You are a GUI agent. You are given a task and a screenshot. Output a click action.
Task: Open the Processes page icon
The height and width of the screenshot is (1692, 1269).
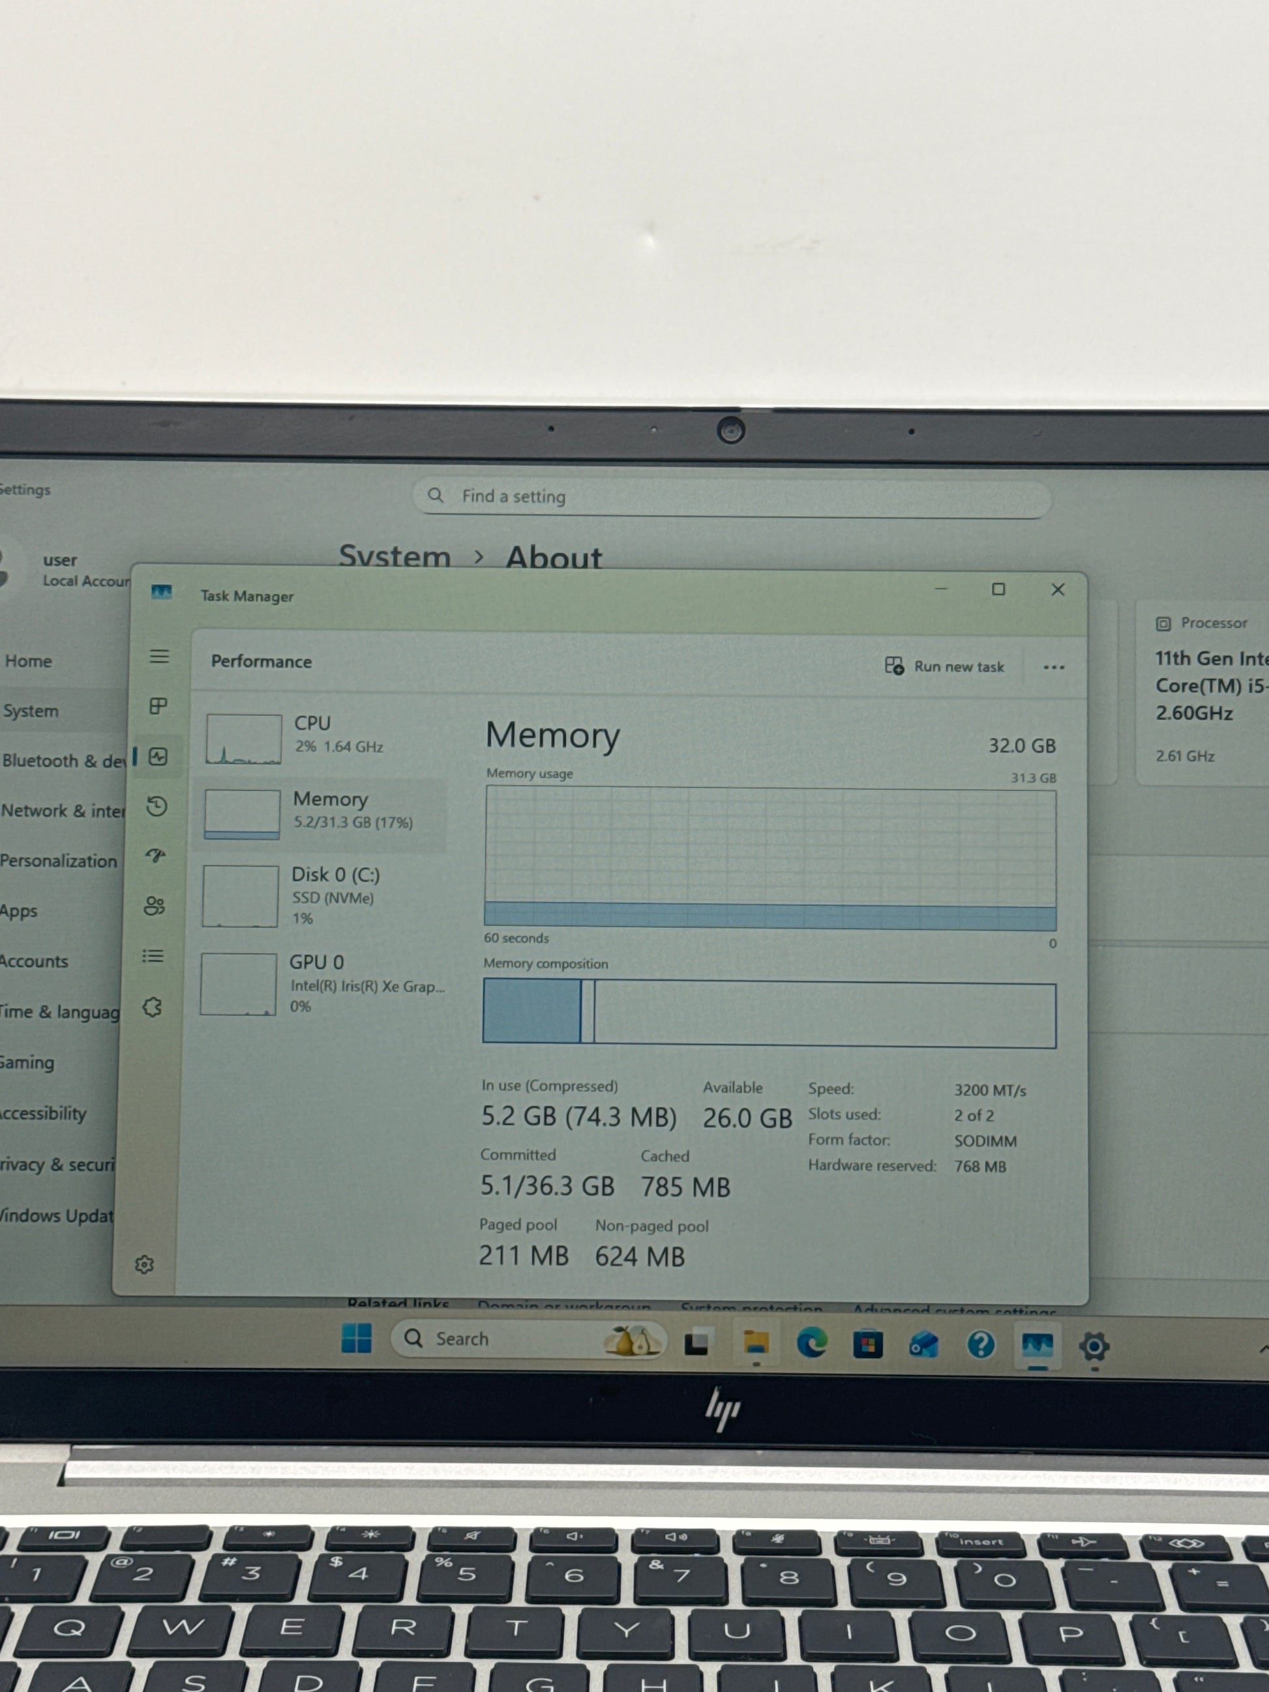158,706
